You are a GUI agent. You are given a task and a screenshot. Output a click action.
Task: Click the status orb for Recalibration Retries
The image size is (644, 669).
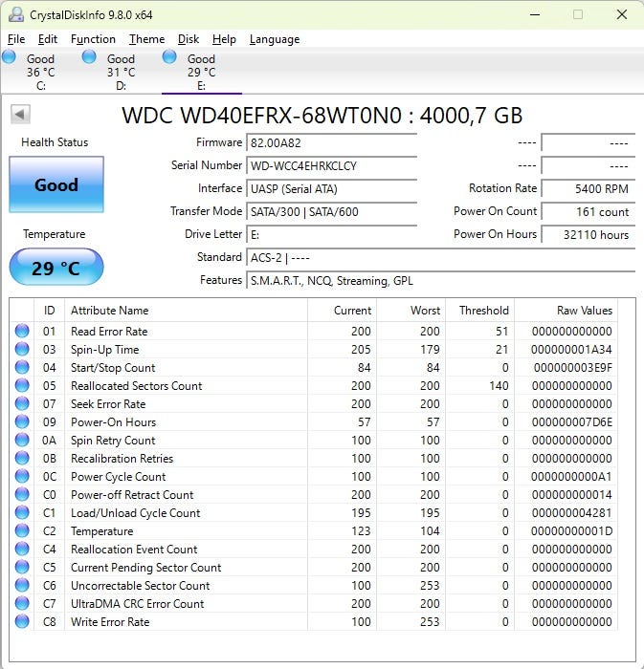(22, 458)
